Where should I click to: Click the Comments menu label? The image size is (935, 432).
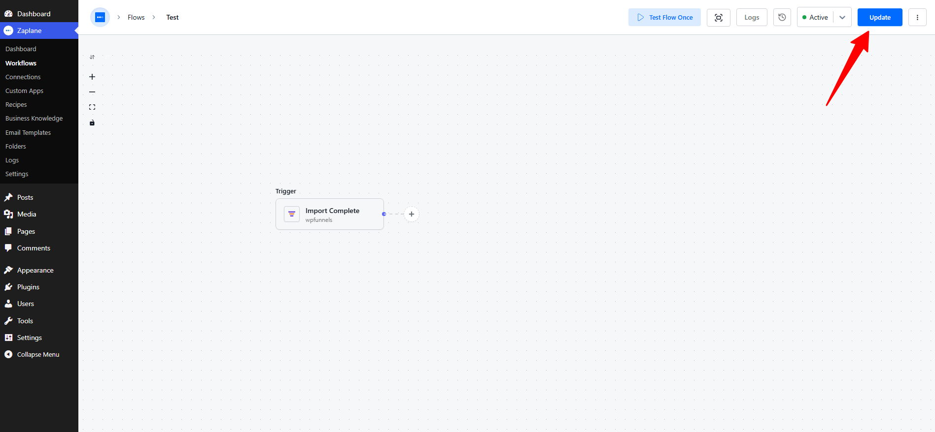(x=34, y=248)
